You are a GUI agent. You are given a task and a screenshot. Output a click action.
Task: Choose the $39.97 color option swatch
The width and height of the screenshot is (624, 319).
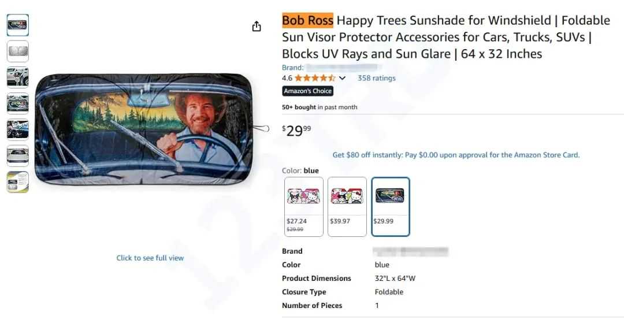point(347,206)
